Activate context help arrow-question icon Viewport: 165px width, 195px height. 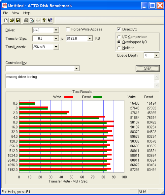[50, 21]
